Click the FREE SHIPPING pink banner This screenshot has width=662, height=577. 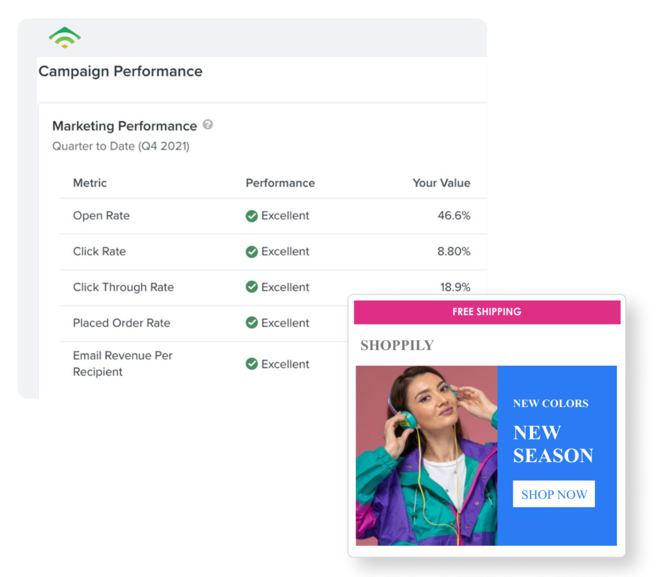click(487, 312)
